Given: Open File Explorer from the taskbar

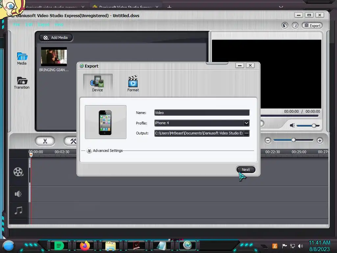Looking at the screenshot, I should (111, 246).
